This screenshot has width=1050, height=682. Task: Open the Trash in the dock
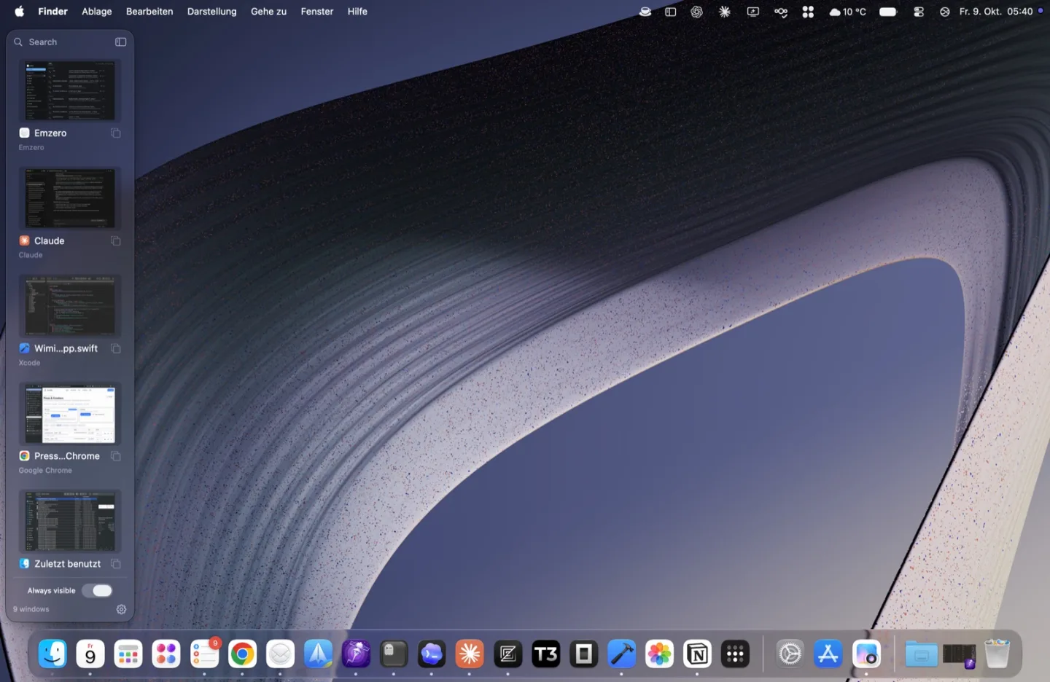click(997, 654)
